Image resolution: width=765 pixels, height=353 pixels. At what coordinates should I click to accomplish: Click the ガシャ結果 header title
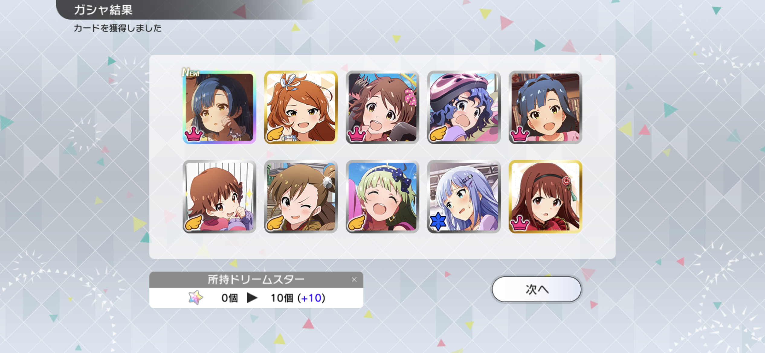(103, 10)
